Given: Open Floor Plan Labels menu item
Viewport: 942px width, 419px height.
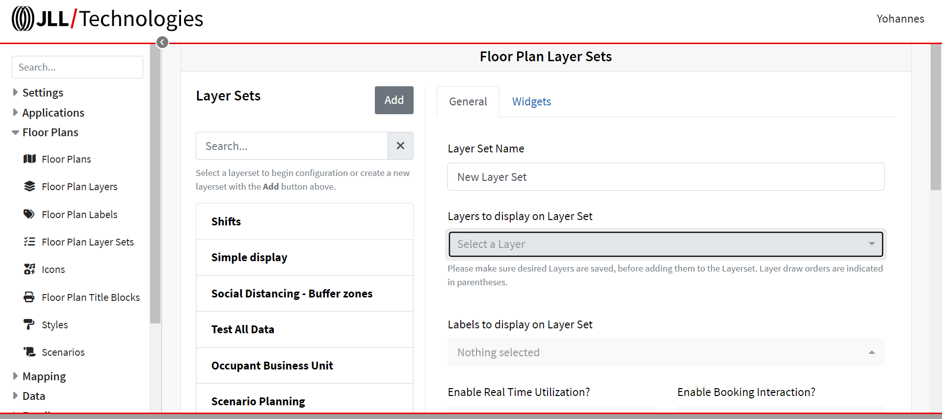Looking at the screenshot, I should coord(79,215).
